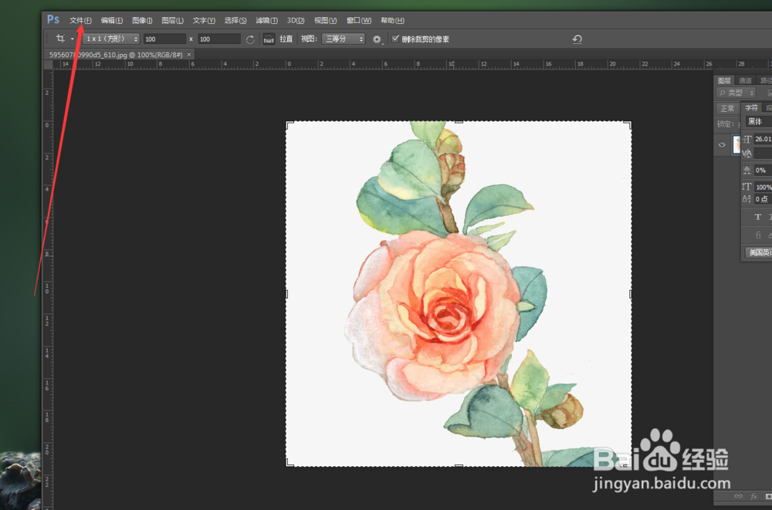
Task: Click the straighten level icon
Action: [269, 39]
